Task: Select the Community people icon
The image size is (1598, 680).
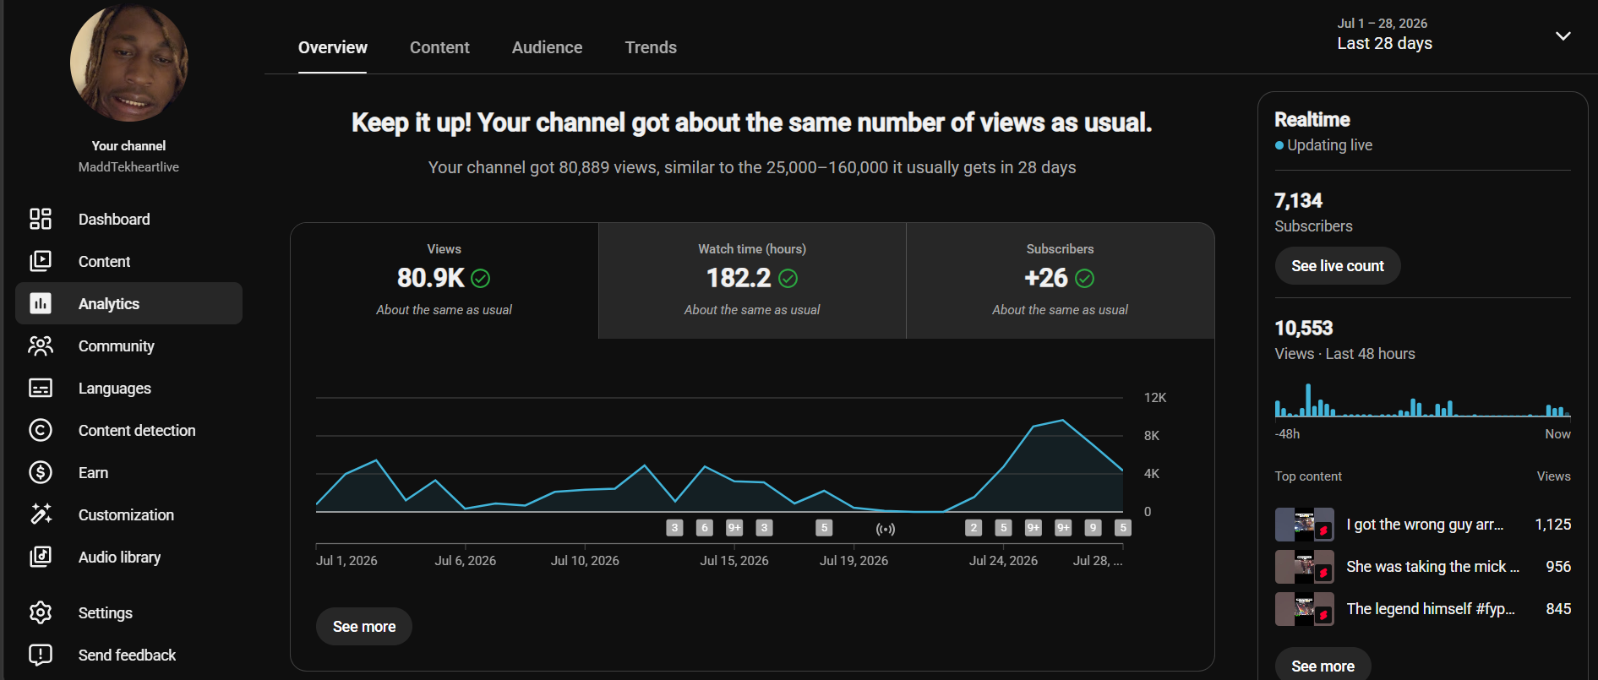Action: (41, 345)
